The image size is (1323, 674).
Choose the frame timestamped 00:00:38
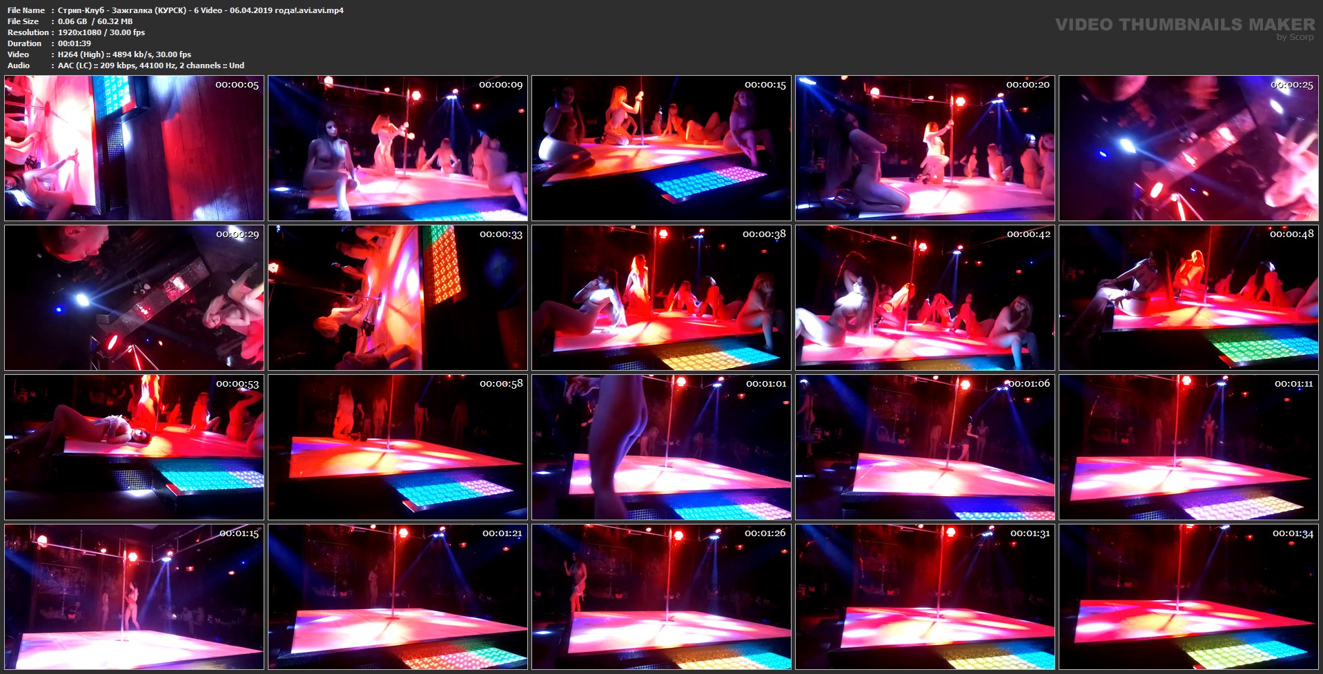(x=661, y=298)
